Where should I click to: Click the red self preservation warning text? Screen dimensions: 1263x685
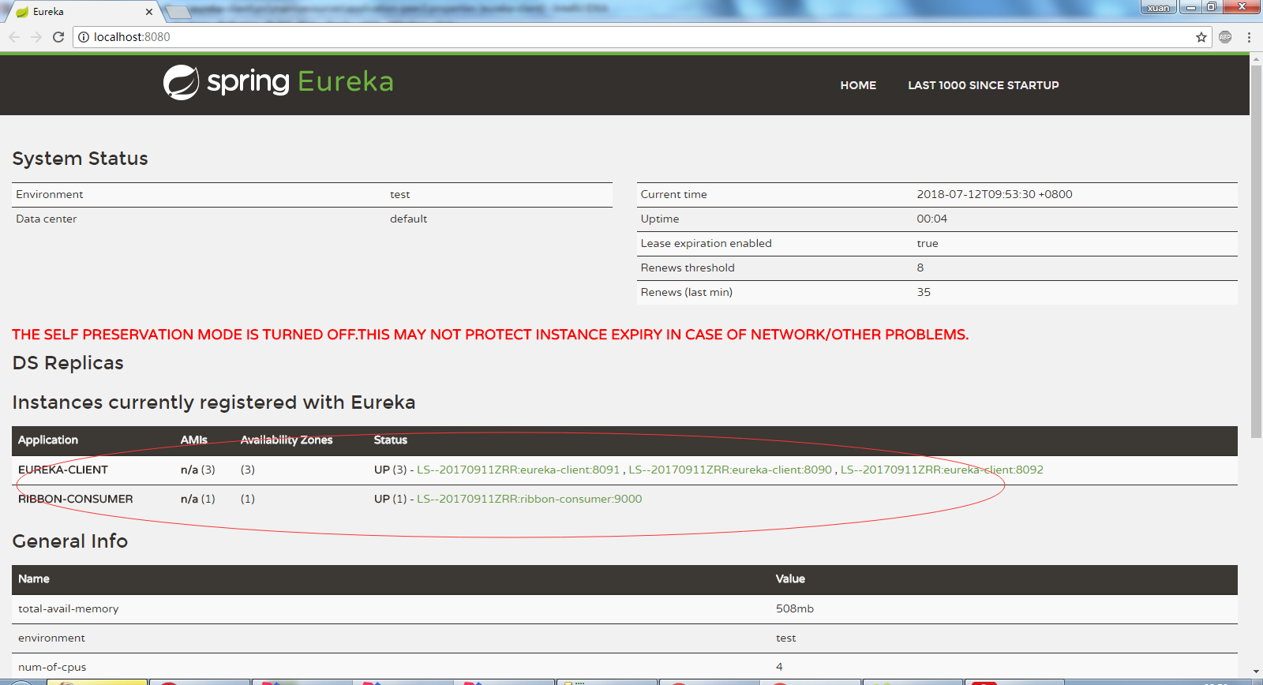click(490, 335)
